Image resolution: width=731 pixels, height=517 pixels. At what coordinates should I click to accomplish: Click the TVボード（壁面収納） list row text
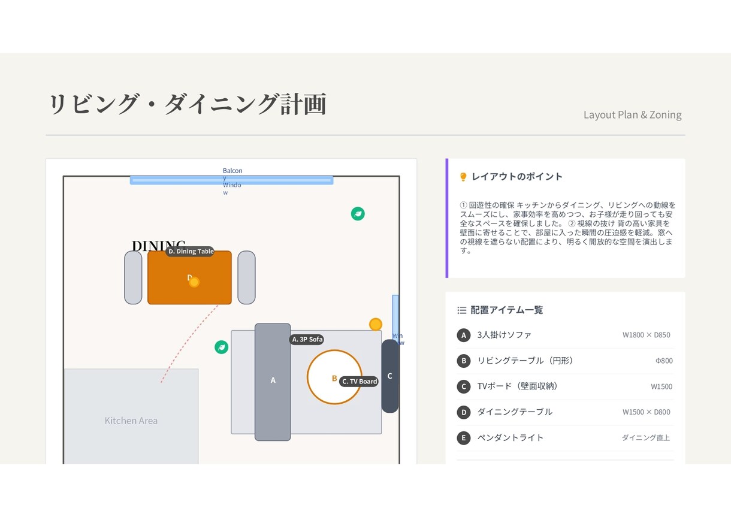click(518, 386)
